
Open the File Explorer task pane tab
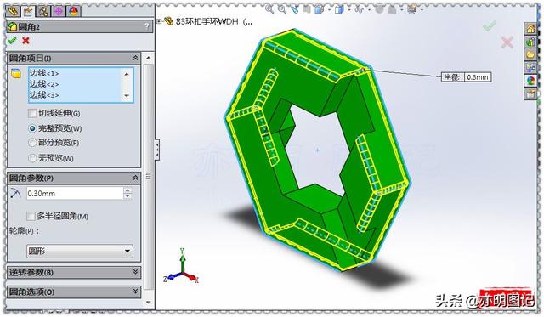tap(530, 54)
